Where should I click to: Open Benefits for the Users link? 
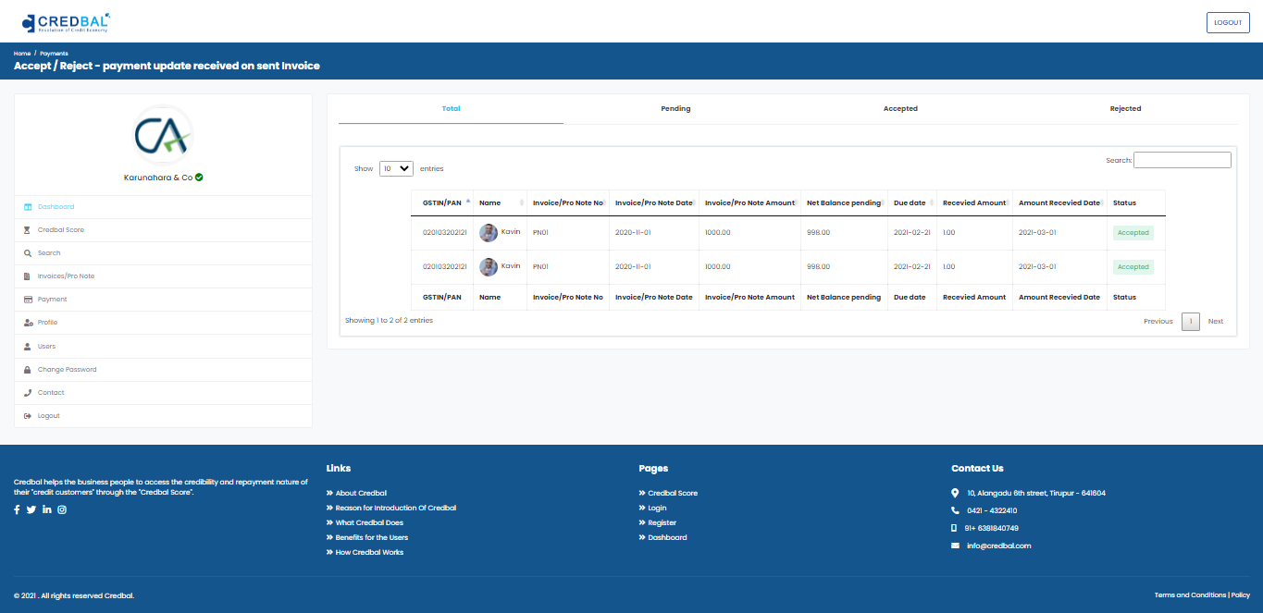[x=371, y=537]
